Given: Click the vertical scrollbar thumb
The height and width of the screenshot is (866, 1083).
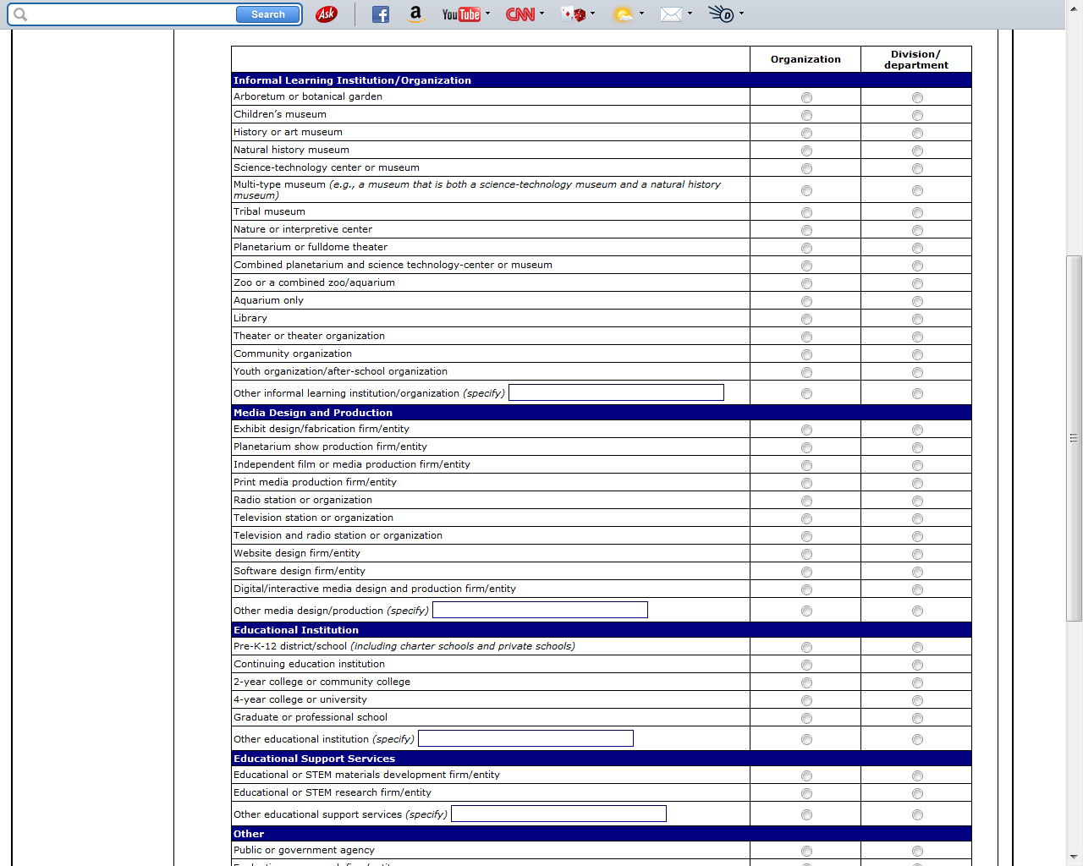Looking at the screenshot, I should [x=1074, y=438].
